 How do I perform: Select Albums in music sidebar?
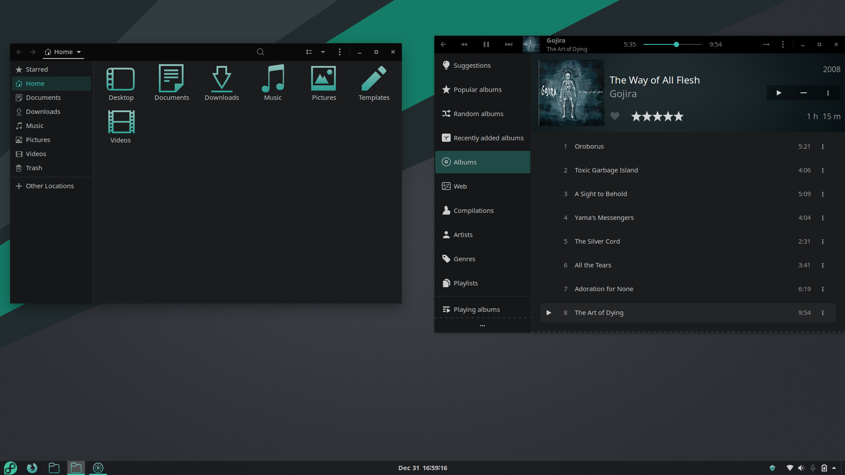pos(483,162)
